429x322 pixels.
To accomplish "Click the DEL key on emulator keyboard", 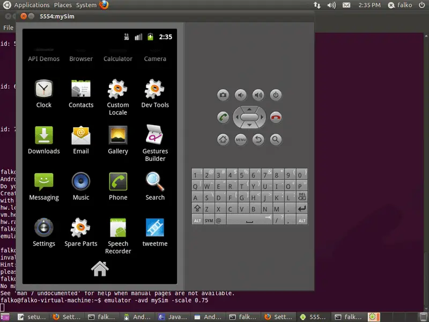I will click(302, 197).
